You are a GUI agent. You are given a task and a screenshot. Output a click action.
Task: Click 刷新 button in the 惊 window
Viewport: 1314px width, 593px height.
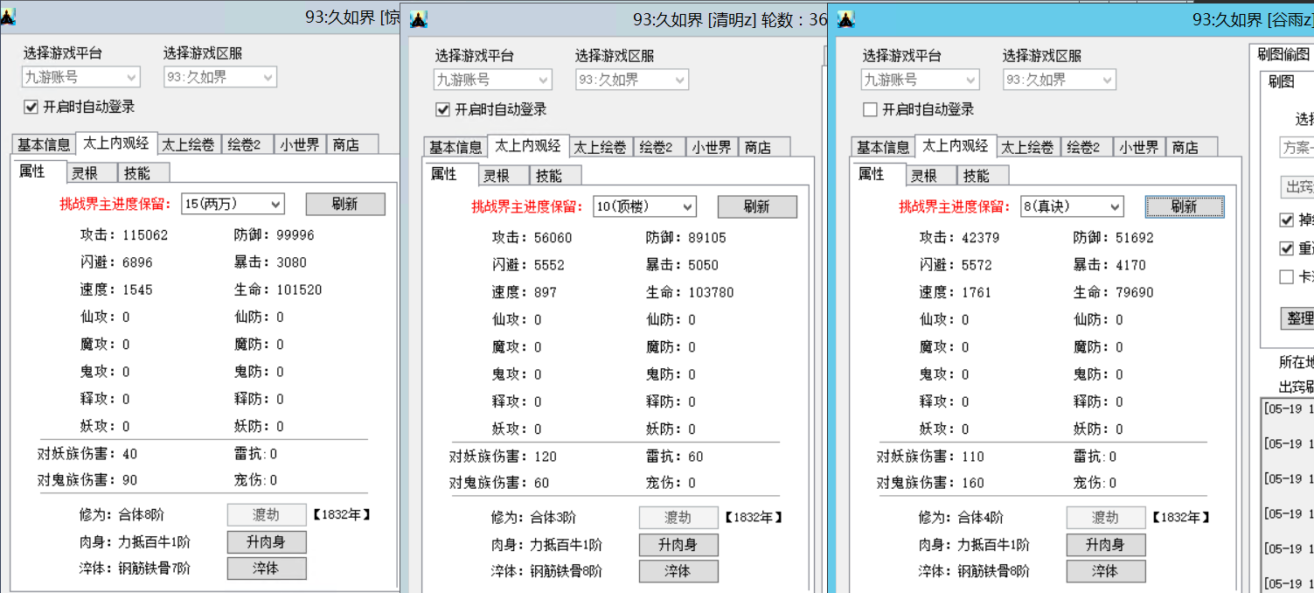coord(345,204)
